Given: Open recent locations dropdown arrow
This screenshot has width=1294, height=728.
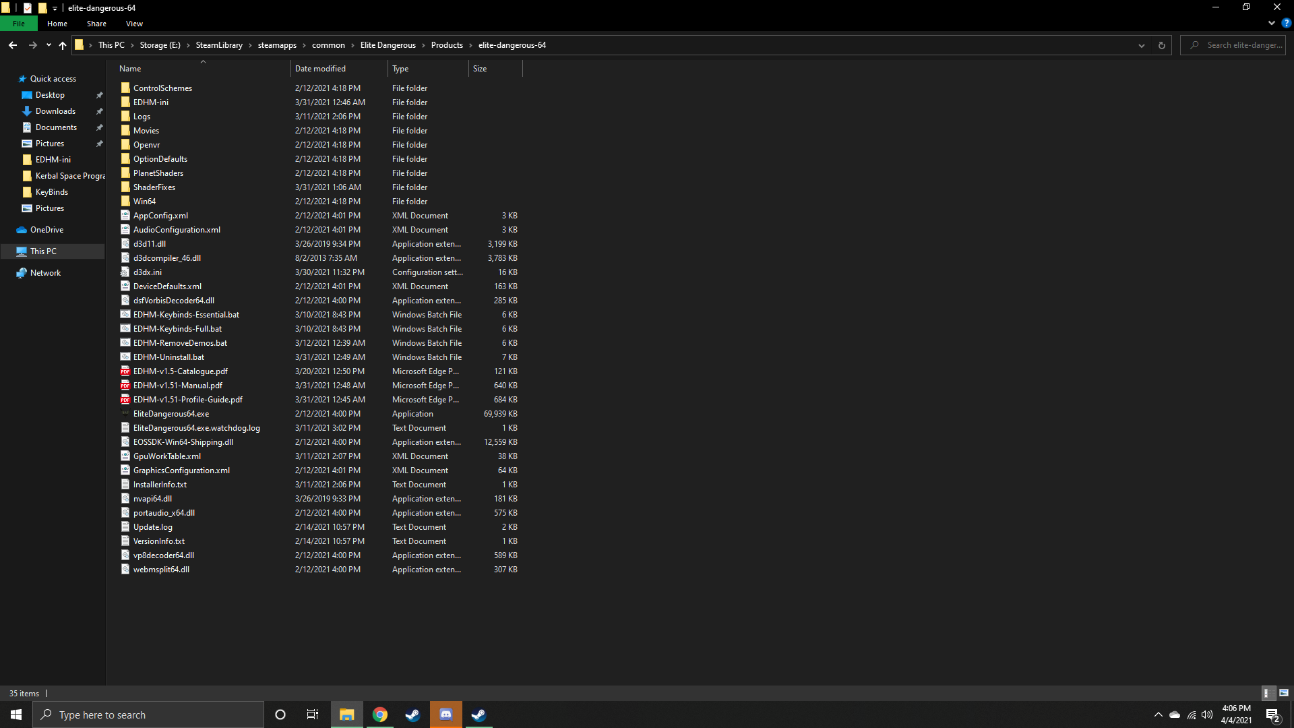Looking at the screenshot, I should pos(49,45).
